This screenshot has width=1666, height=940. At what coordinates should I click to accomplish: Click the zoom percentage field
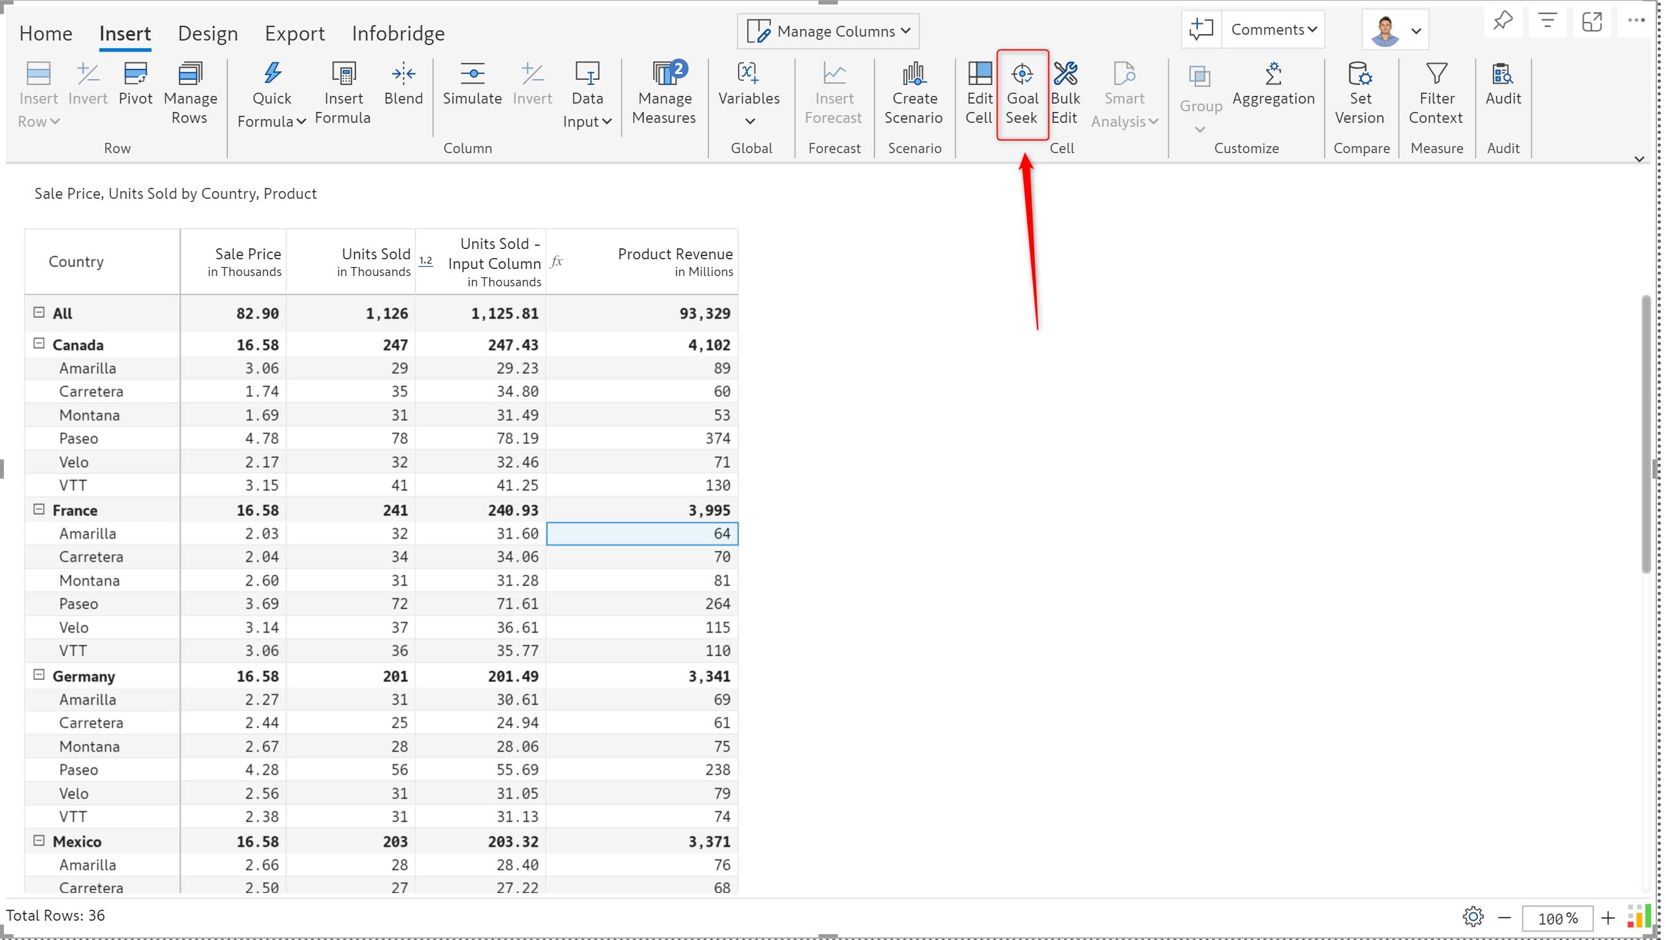tap(1557, 918)
